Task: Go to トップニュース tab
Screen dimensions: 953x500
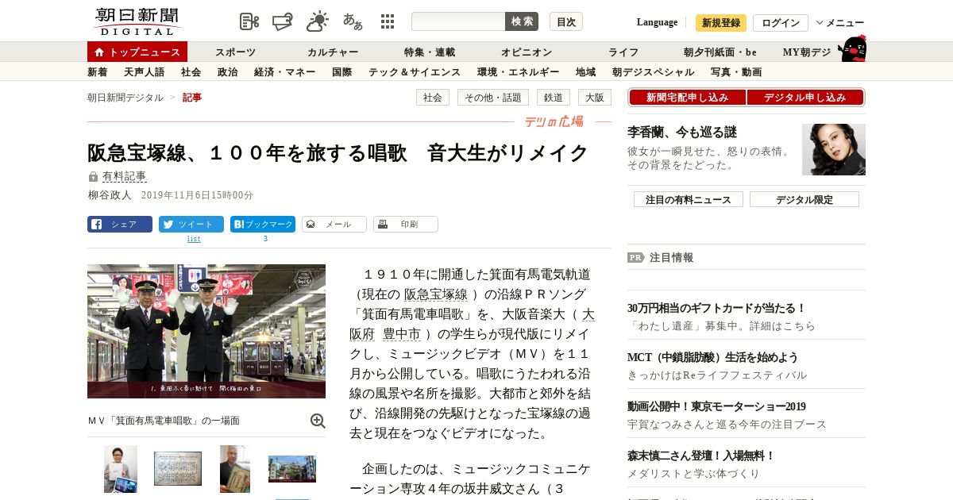Action: coord(137,52)
